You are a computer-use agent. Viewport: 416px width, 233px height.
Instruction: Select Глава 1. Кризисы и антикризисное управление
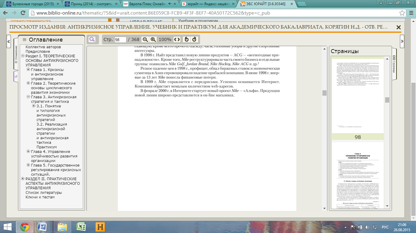[x=48, y=74]
